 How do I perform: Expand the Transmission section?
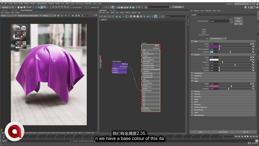192,73
